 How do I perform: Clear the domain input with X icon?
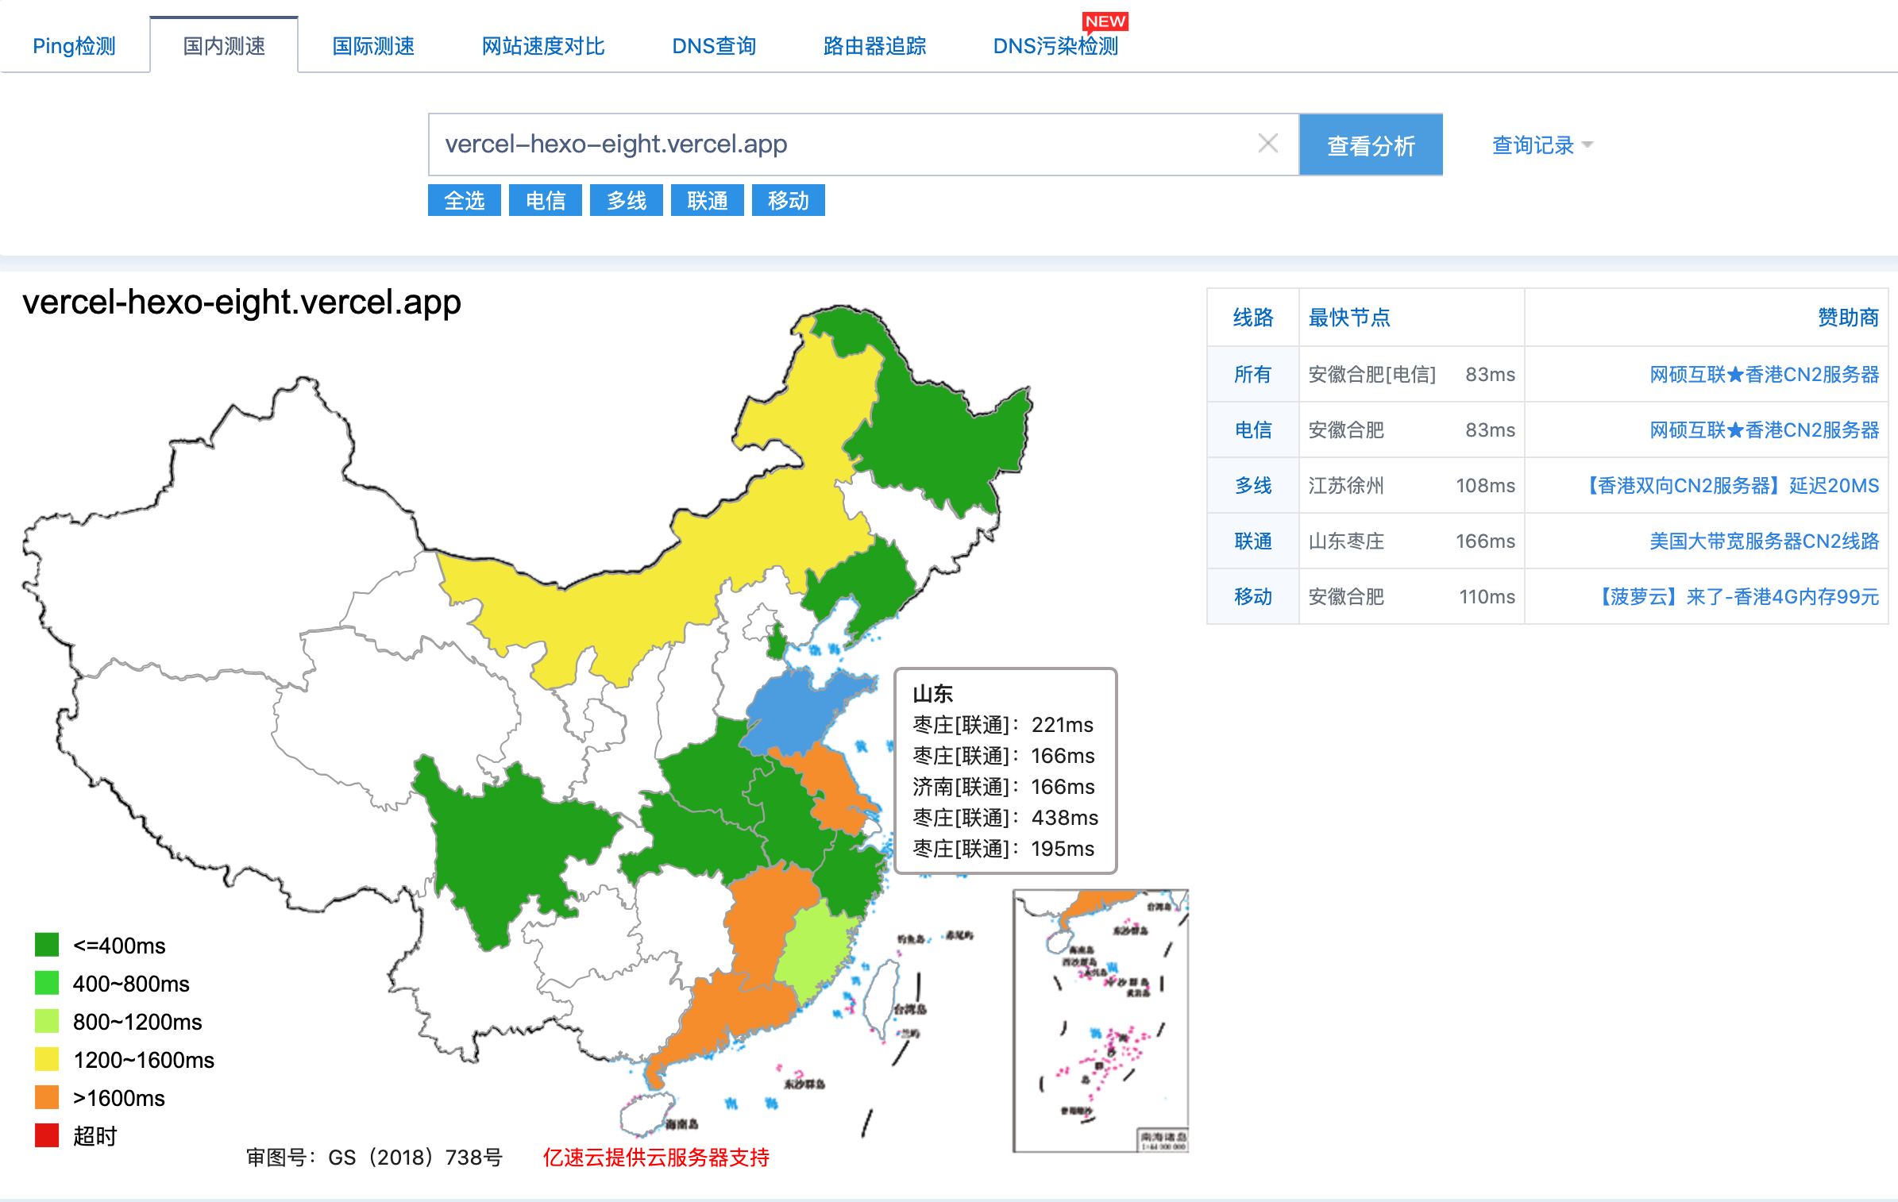(x=1267, y=144)
